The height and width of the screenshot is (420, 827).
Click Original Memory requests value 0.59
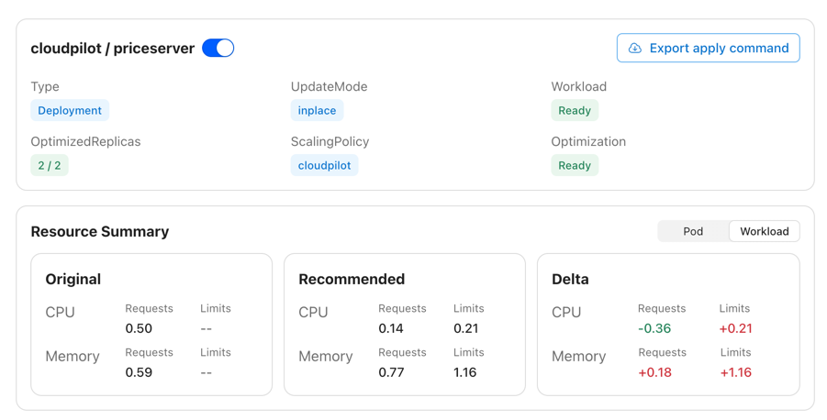(139, 372)
